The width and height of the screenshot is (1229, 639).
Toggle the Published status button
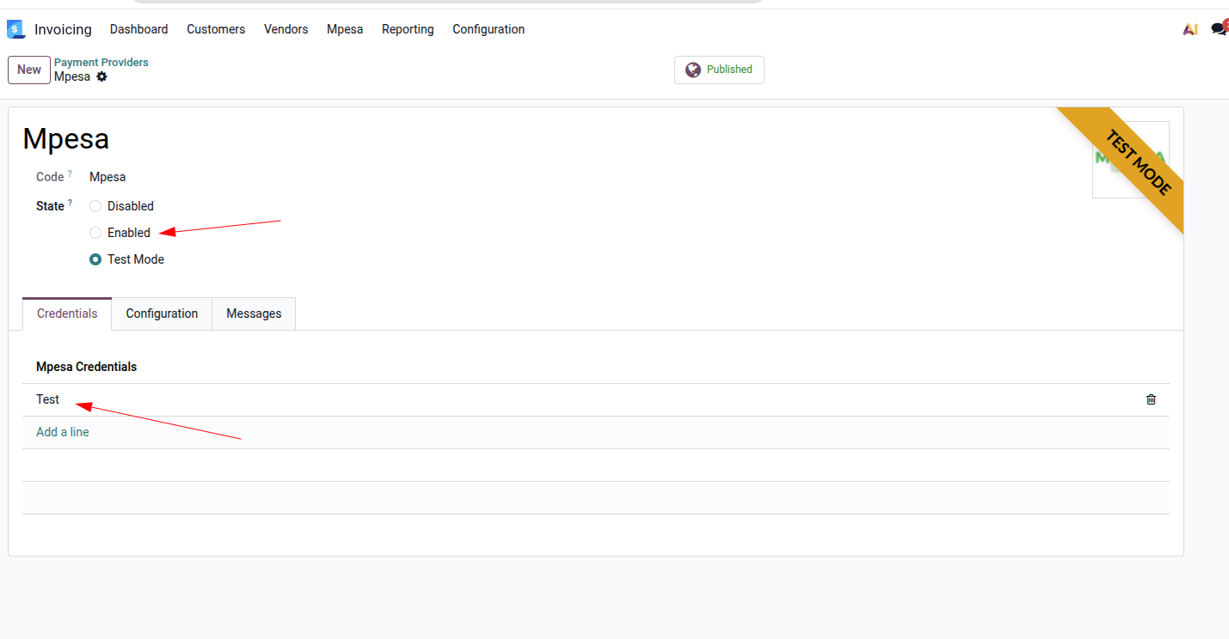point(719,70)
